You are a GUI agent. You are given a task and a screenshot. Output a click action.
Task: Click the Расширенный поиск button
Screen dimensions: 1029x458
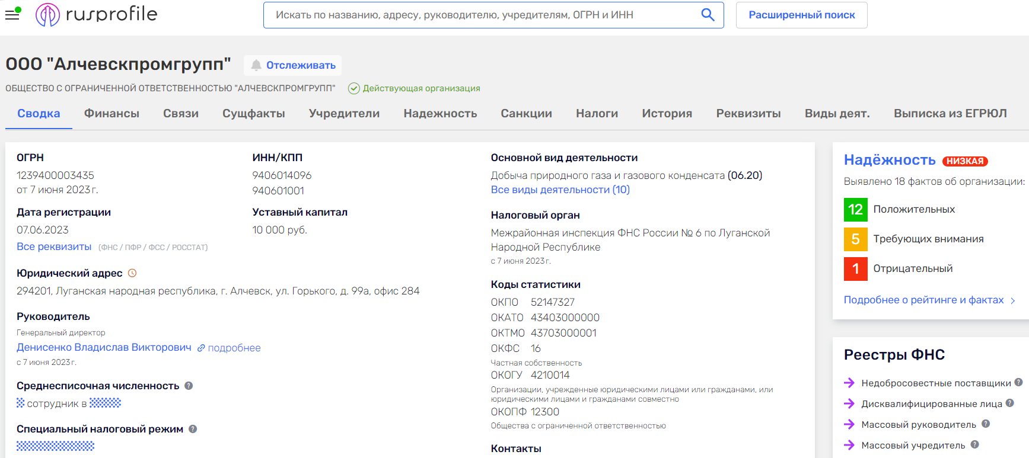tap(802, 15)
